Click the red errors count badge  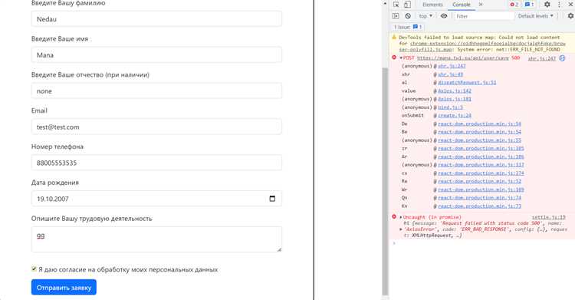[514, 5]
